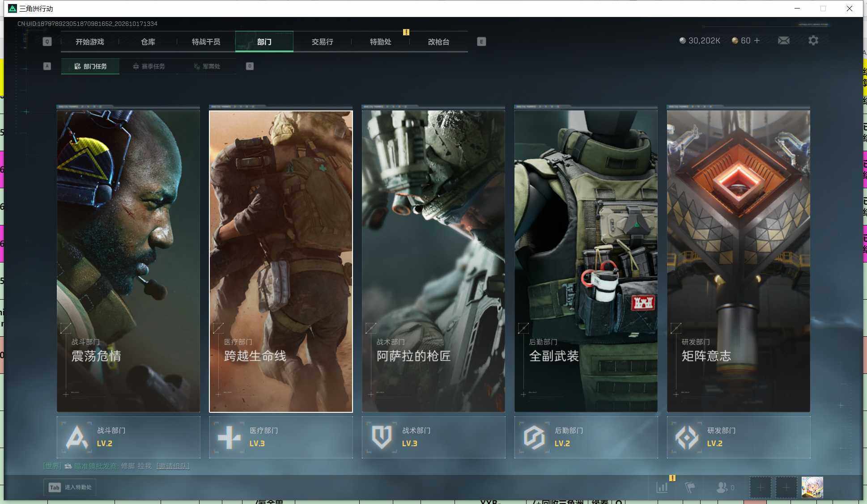Open the 军需处 sub-tab
The width and height of the screenshot is (867, 504).
(x=207, y=66)
